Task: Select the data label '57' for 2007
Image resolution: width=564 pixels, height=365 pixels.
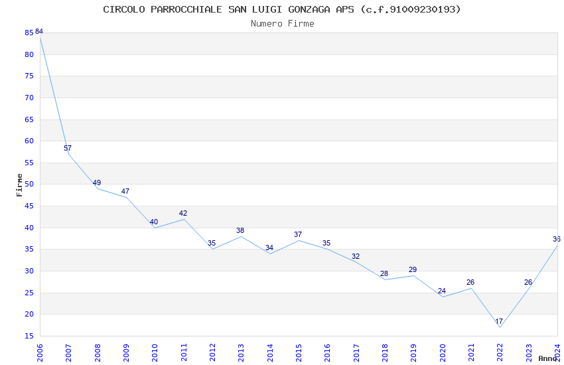Action: pos(68,148)
